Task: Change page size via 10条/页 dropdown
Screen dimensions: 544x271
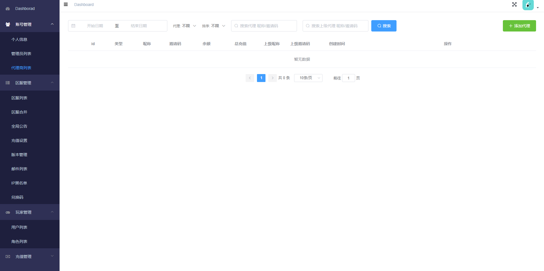Action: coord(308,78)
